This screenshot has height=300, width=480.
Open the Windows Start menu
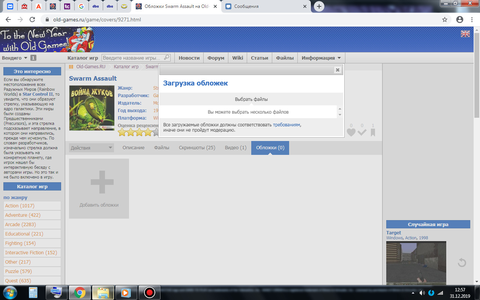(x=9, y=292)
